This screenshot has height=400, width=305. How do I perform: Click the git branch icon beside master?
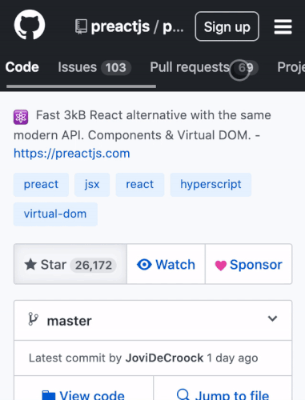pos(33,319)
